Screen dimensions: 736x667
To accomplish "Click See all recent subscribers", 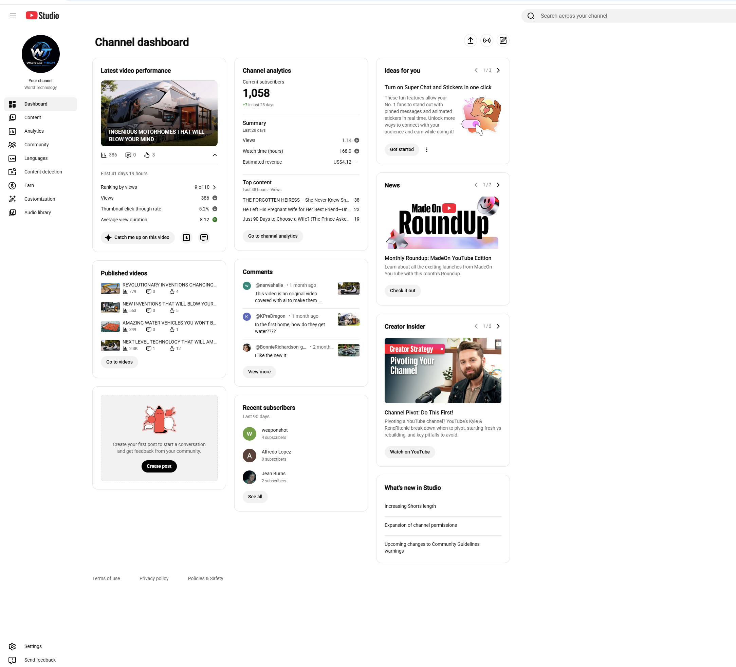I will 255,497.
